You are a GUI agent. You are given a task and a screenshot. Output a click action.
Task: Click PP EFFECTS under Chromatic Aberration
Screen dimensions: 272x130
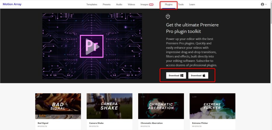(145, 126)
